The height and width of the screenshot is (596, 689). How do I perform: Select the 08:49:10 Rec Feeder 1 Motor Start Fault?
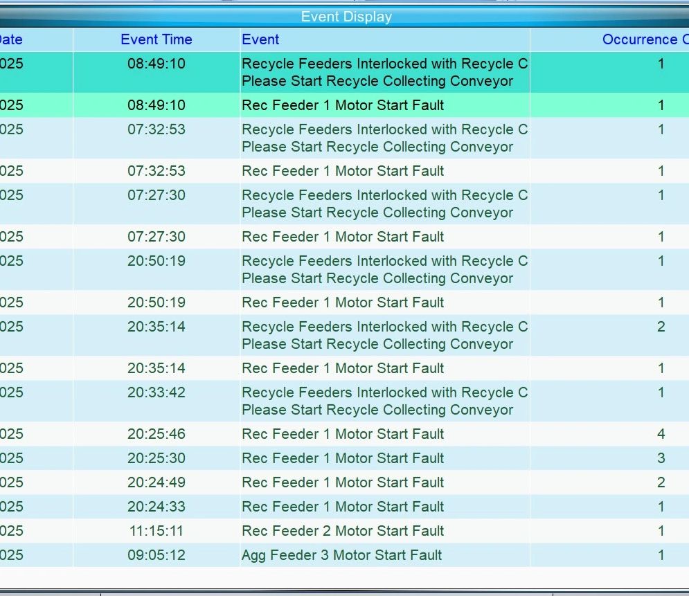click(x=343, y=105)
